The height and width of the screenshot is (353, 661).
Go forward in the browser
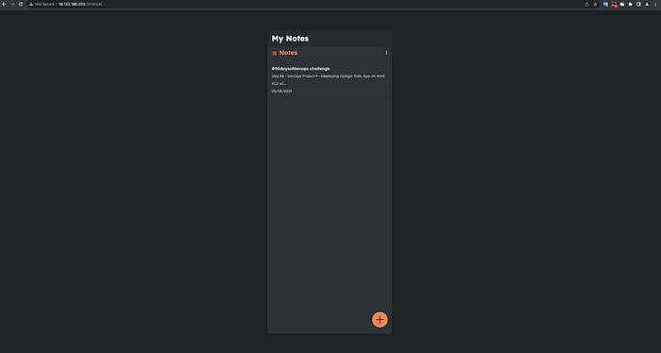pyautogui.click(x=12, y=4)
